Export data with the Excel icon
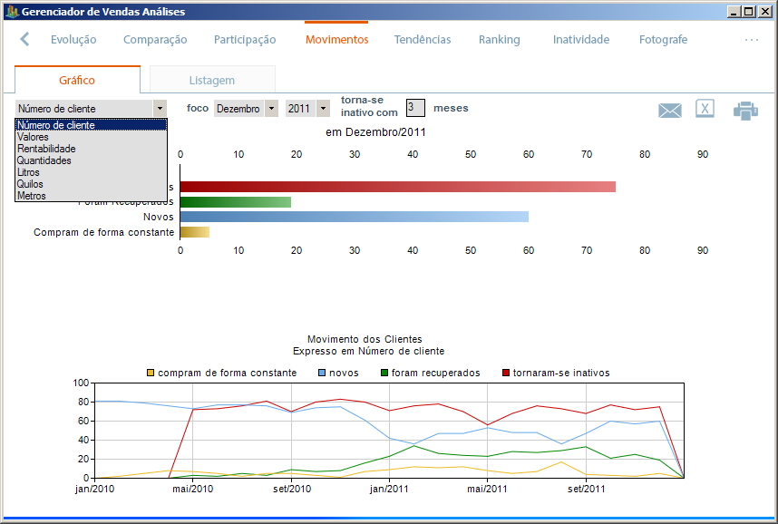The image size is (778, 524). click(705, 109)
